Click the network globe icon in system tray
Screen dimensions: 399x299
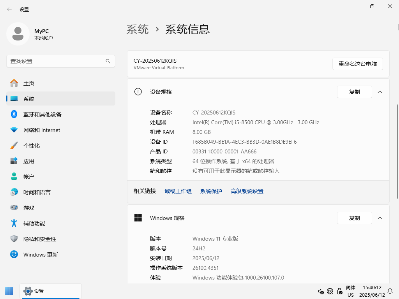click(330, 291)
